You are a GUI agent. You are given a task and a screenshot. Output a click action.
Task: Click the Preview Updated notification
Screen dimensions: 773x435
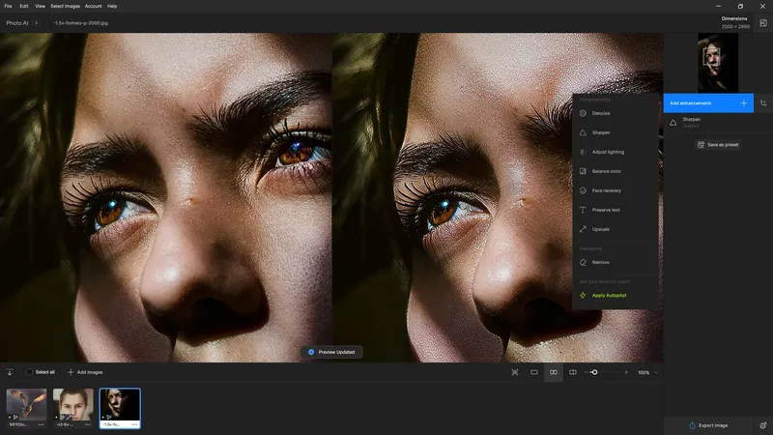[x=331, y=352]
